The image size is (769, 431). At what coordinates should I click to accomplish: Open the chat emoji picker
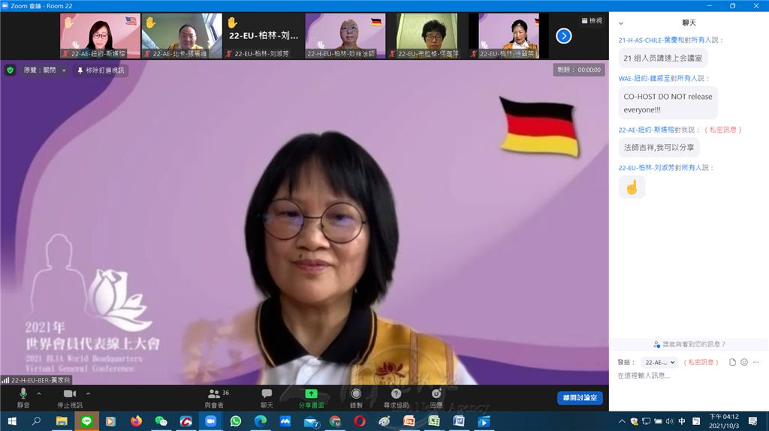[x=744, y=363]
